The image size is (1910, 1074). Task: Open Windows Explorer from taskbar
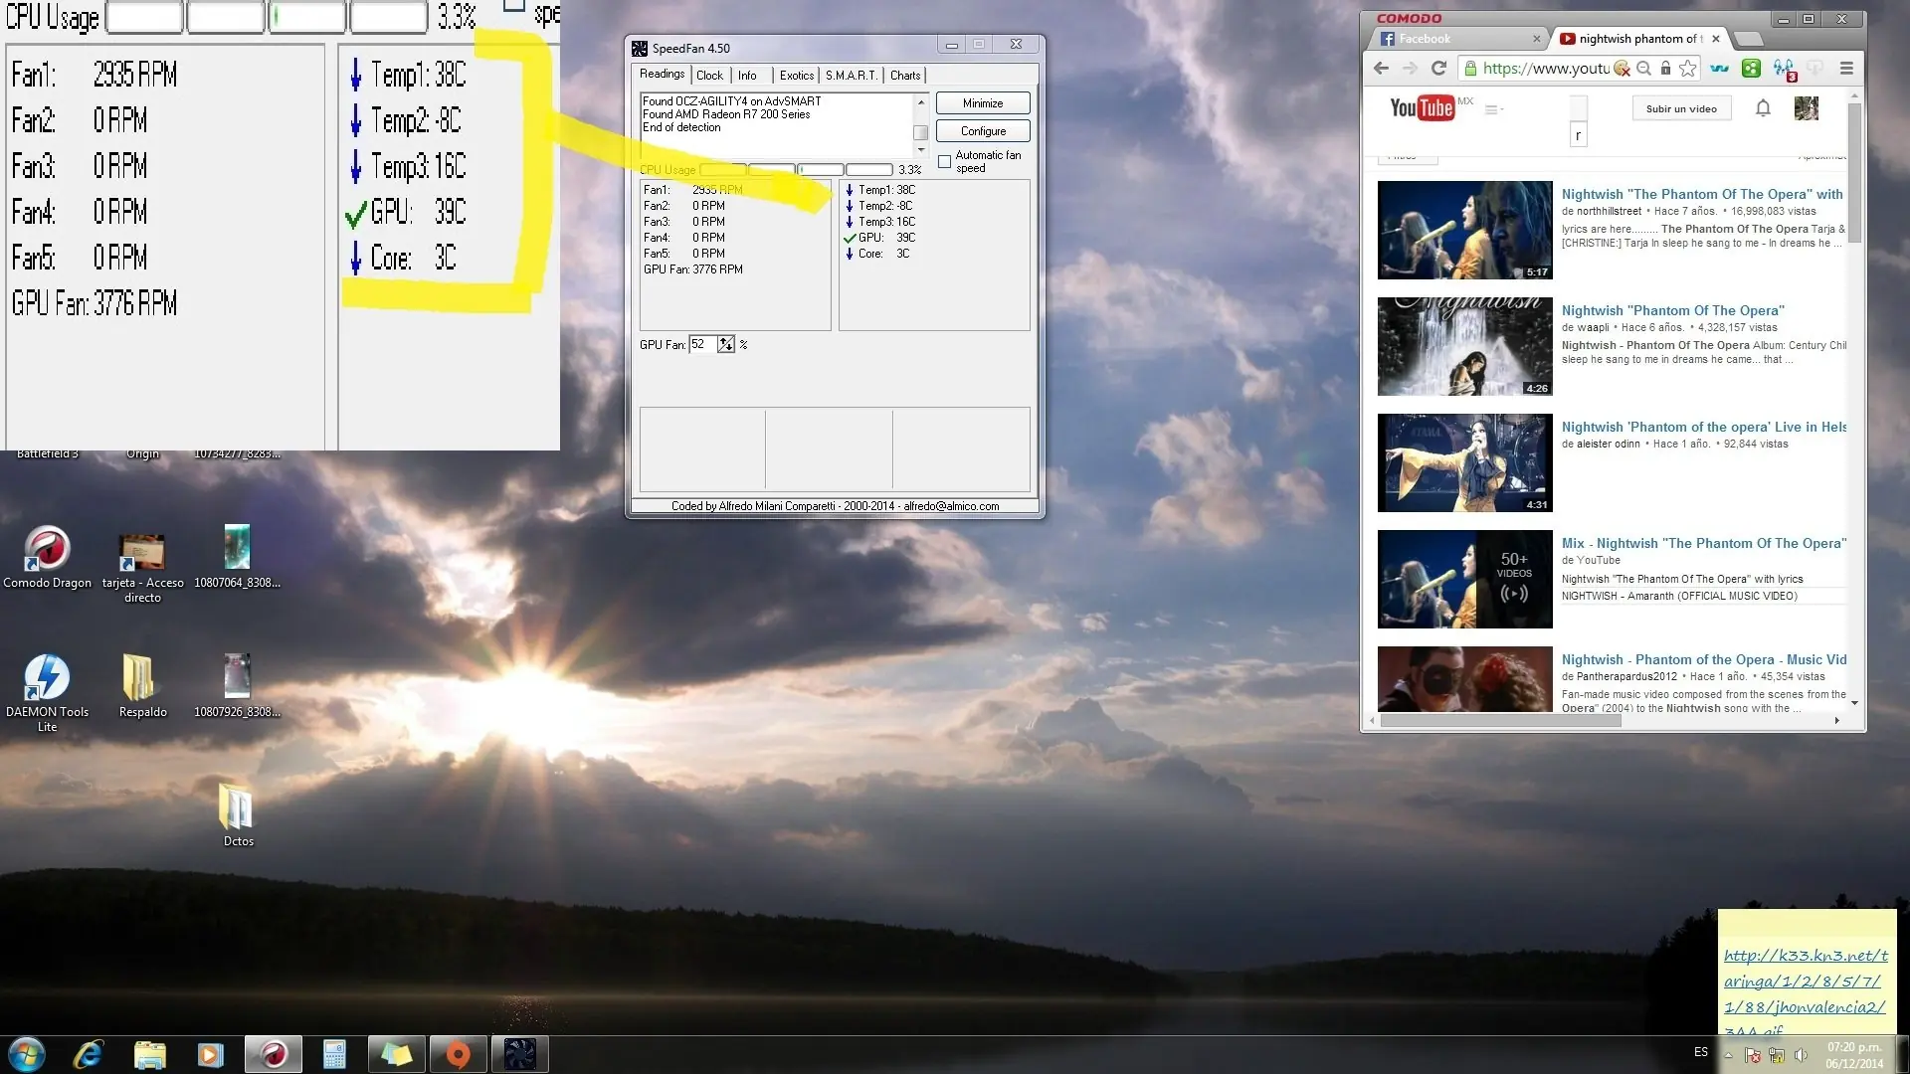(x=149, y=1054)
